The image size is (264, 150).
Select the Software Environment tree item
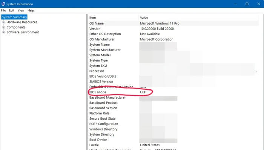pos(23,32)
